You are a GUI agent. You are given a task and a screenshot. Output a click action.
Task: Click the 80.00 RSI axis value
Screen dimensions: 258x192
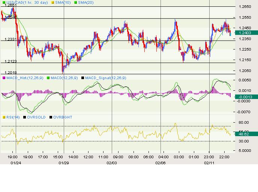pos(244,122)
